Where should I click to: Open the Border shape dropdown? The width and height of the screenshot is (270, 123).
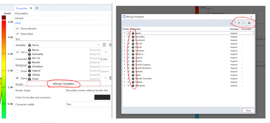tap(88, 90)
